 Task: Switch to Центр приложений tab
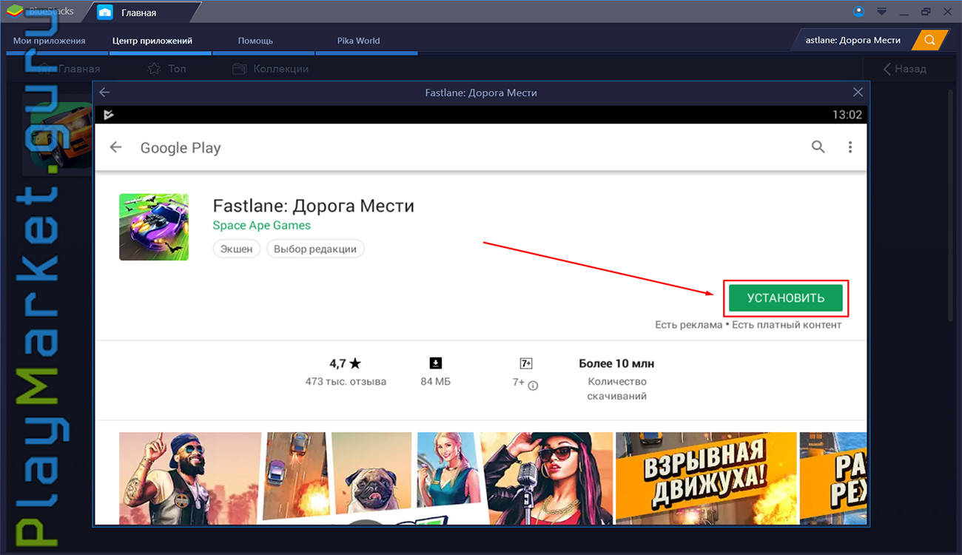(152, 41)
